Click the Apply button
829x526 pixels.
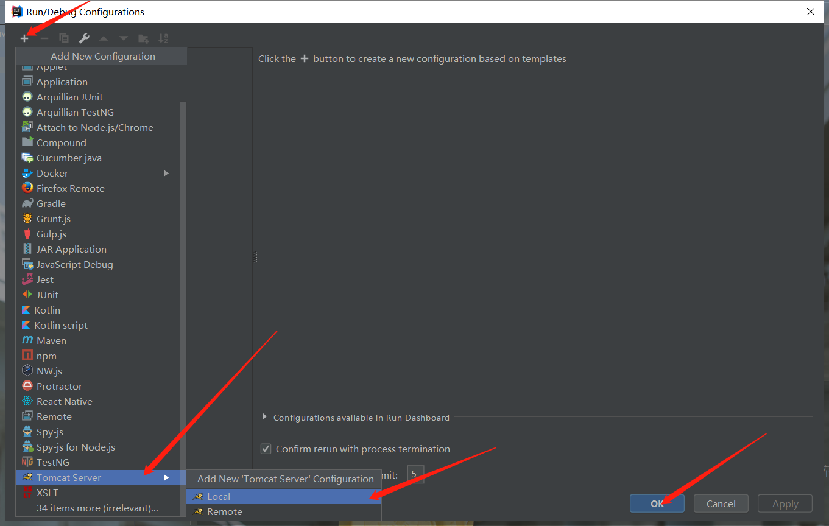(x=785, y=503)
